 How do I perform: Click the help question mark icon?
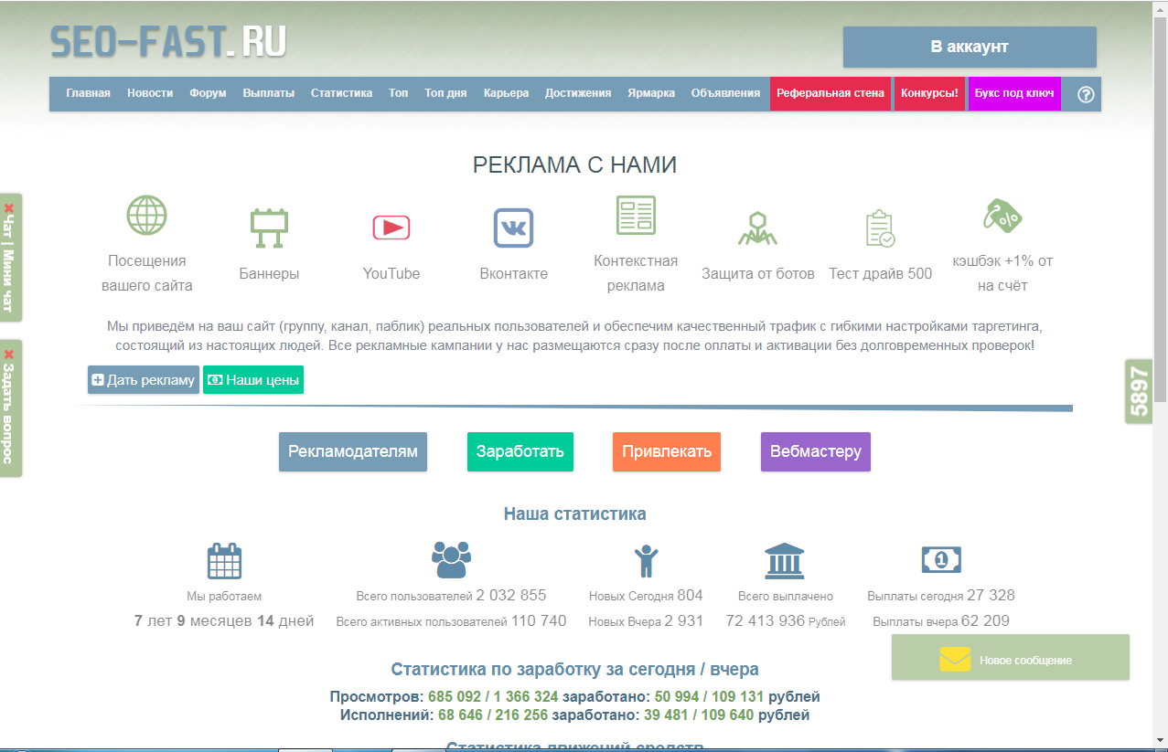coord(1086,94)
